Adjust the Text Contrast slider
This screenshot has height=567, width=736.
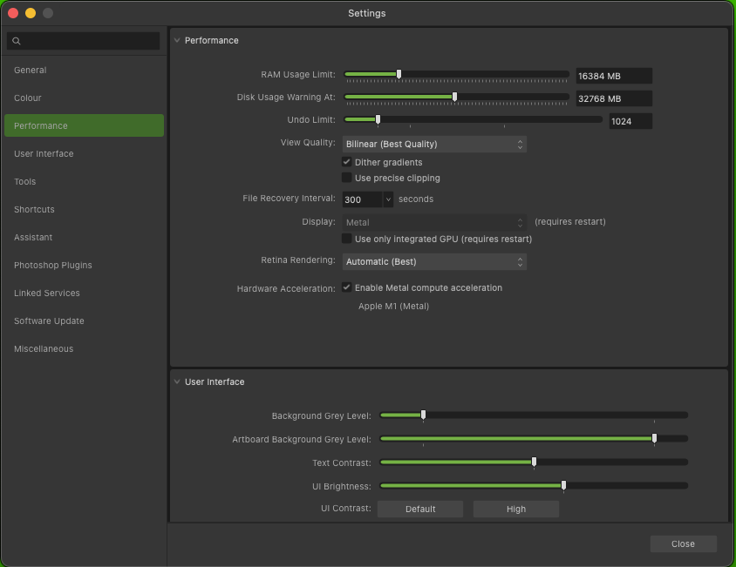(534, 462)
